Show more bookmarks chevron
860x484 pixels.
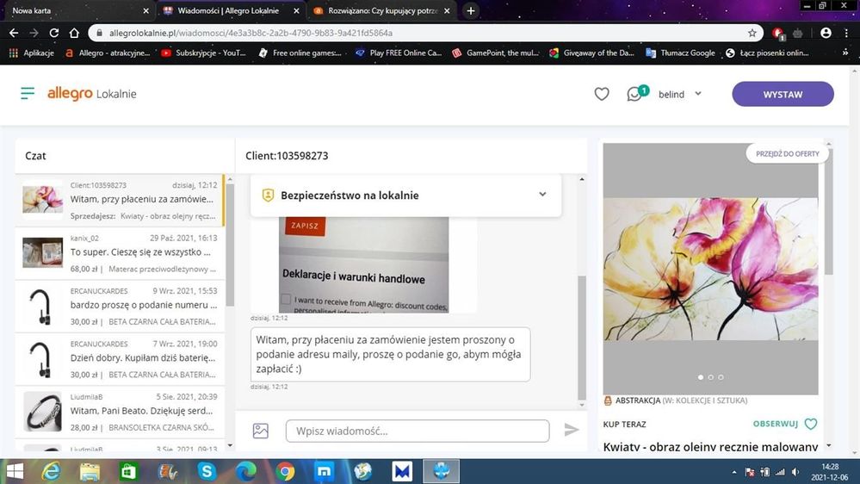point(845,53)
